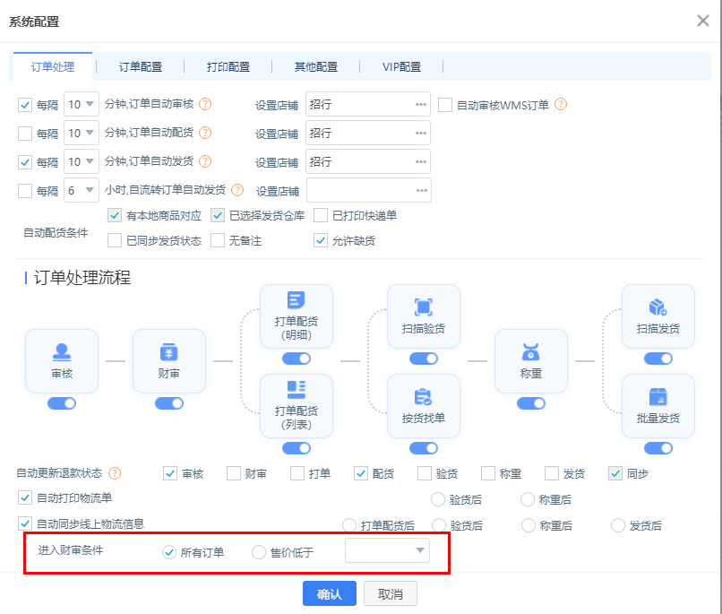Select 打单配货后 radio option

[x=349, y=525]
